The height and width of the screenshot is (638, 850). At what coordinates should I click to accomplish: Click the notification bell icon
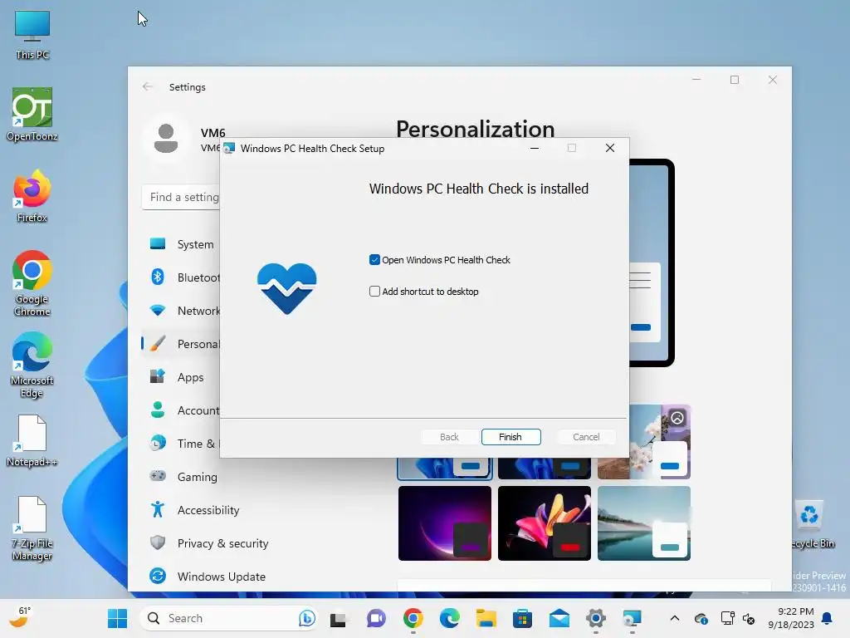pos(828,618)
